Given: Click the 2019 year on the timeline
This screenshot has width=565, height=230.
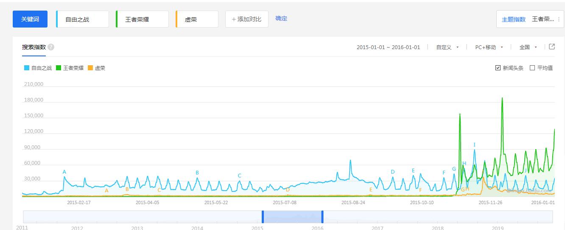Looking at the screenshot, I should click(x=498, y=228).
